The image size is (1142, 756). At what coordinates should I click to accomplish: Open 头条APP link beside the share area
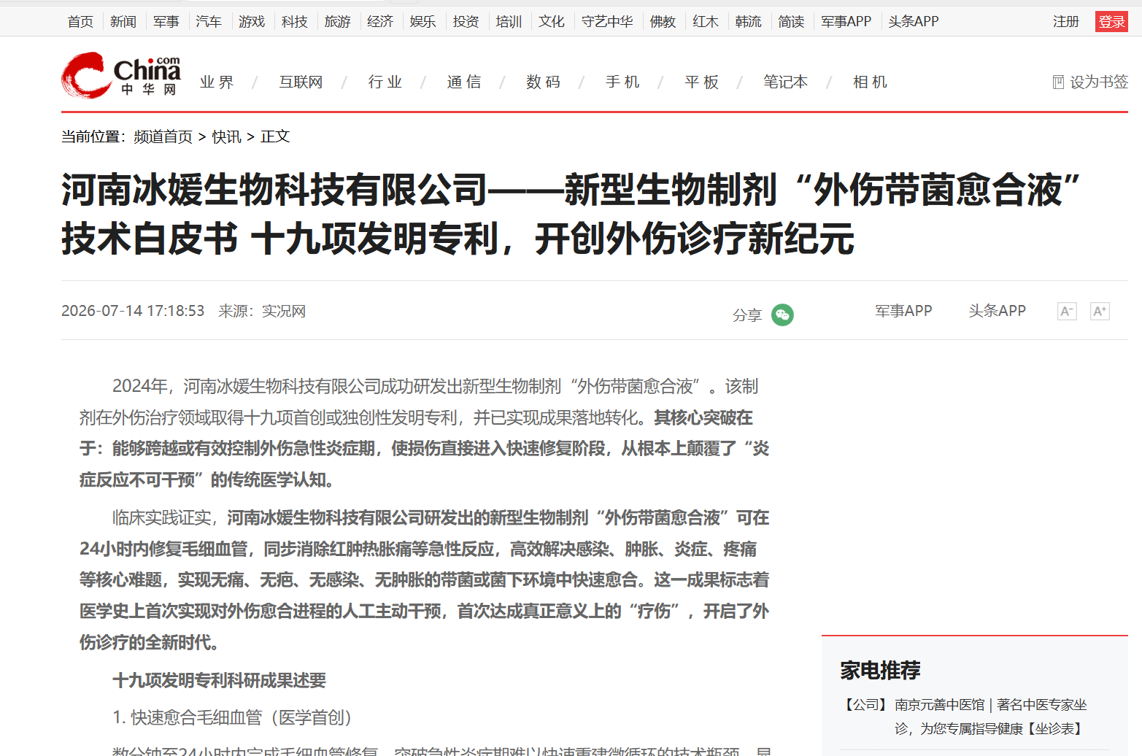(x=998, y=311)
